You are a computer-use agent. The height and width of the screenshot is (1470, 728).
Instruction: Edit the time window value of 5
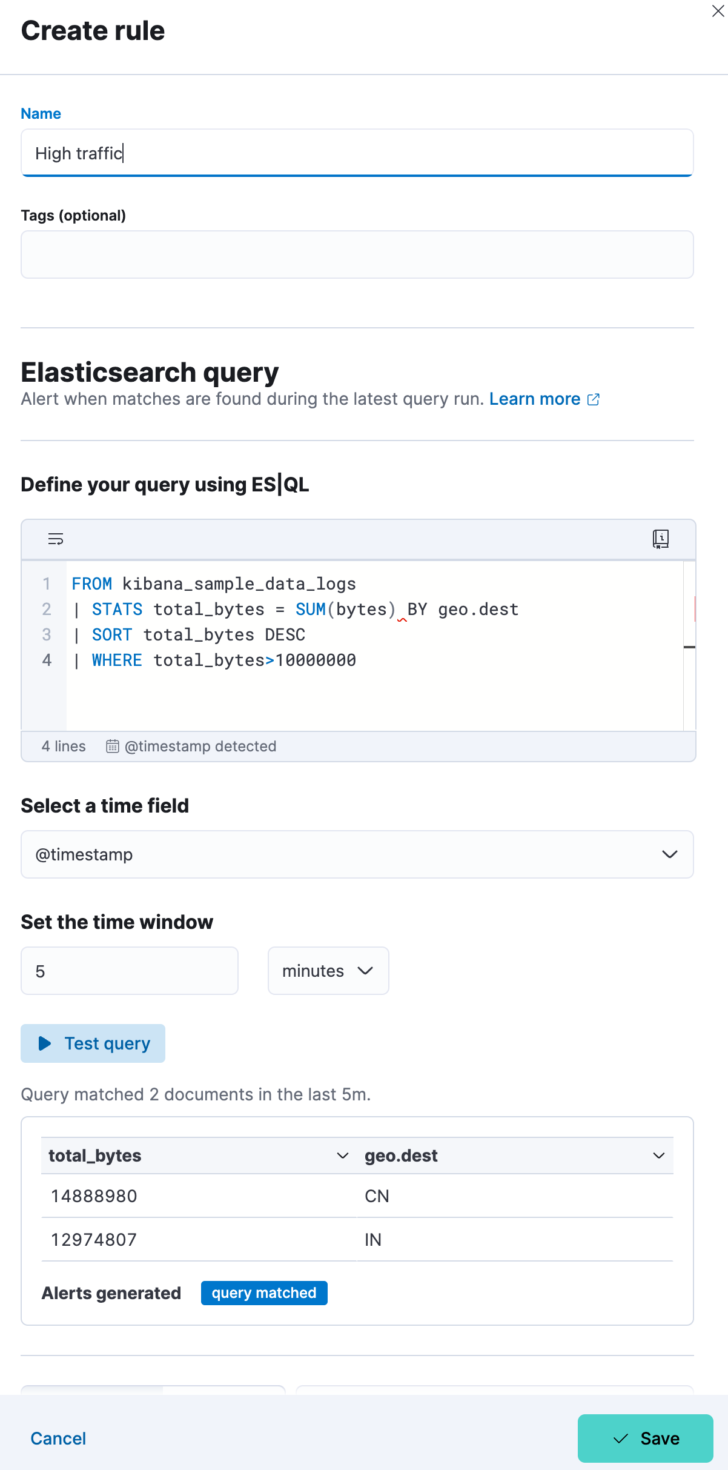[x=129, y=971]
